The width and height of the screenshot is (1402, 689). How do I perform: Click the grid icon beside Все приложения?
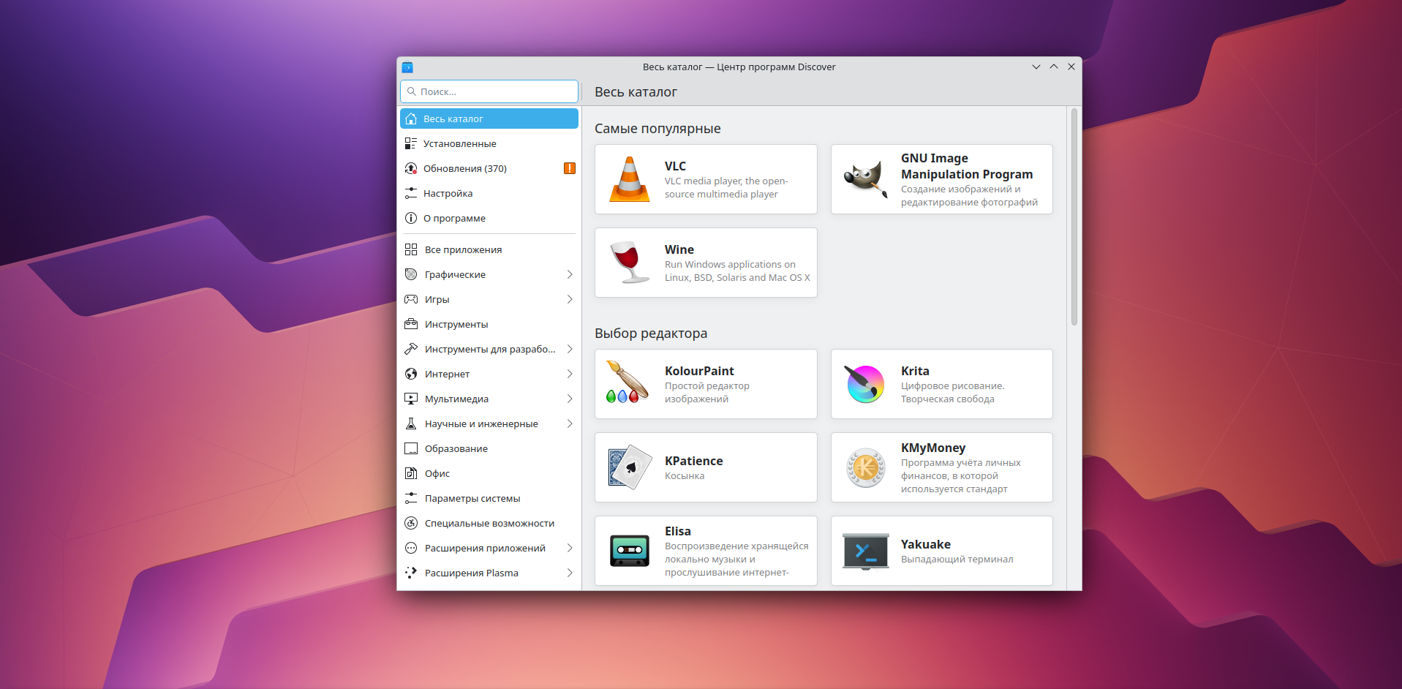point(411,249)
